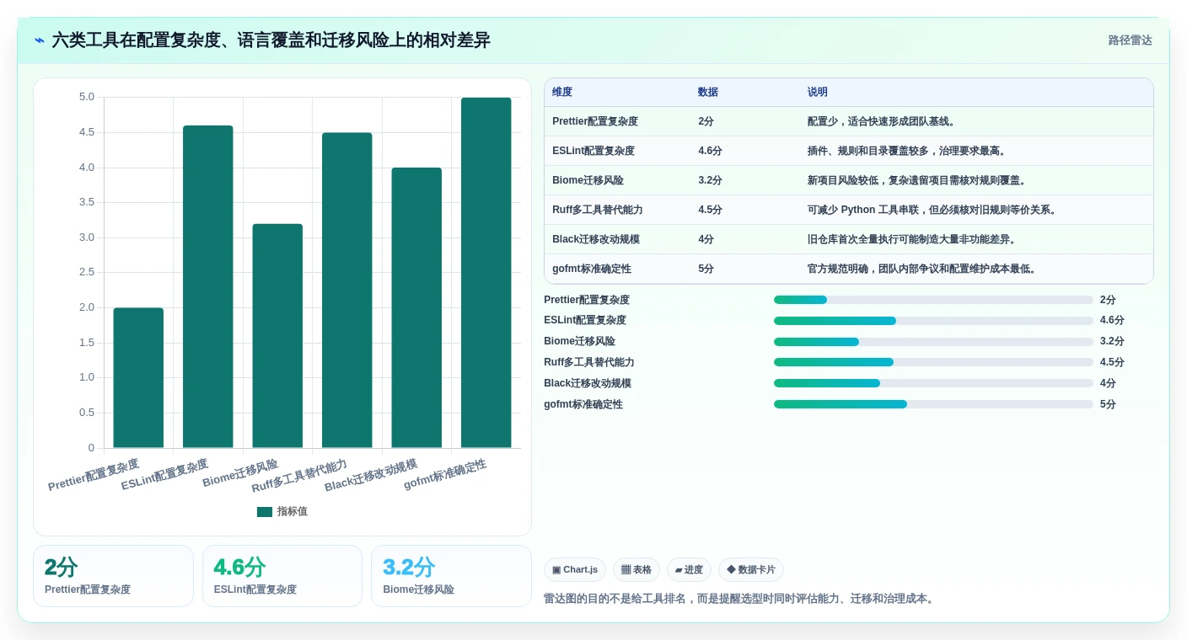Click the 维度 column header
1187x640 pixels.
tap(562, 92)
